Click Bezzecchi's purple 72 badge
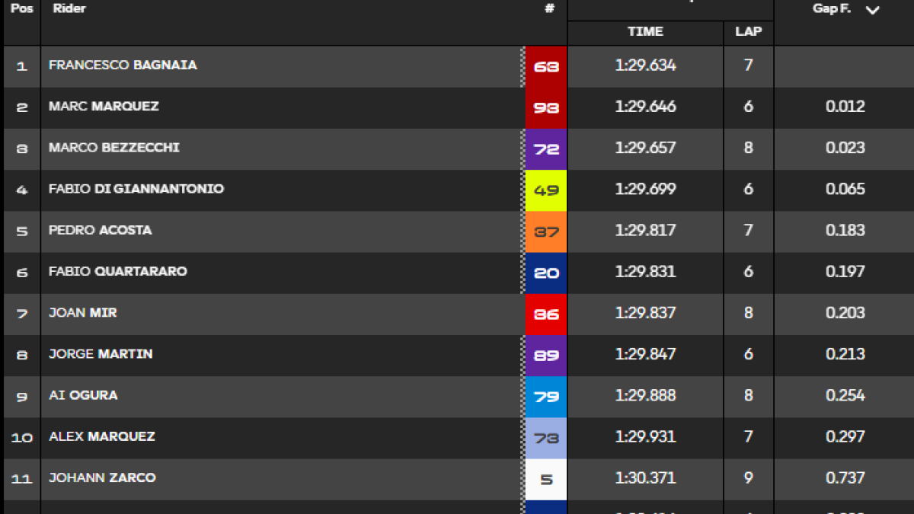 pos(546,149)
